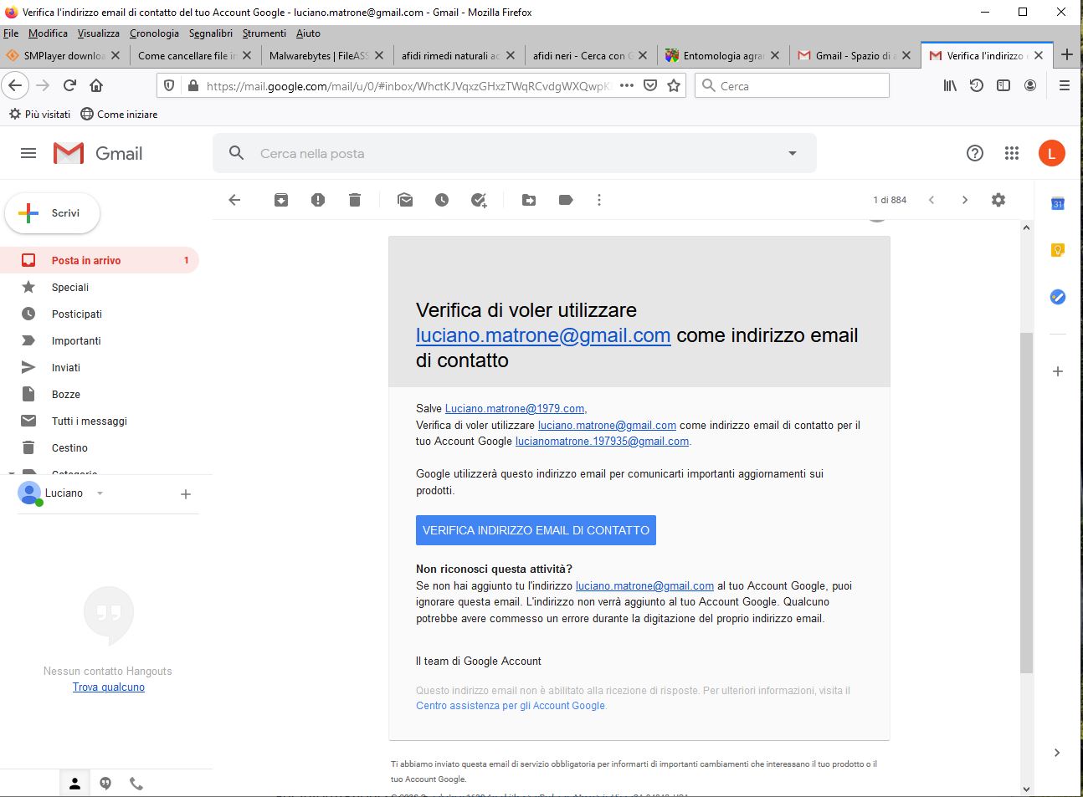Open Centro assistenza per gli Account Google link
The height and width of the screenshot is (797, 1083).
click(511, 706)
